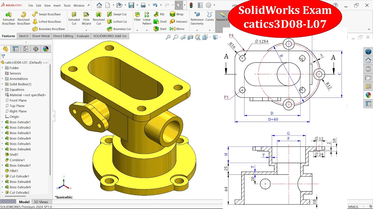
Task: Open Reference Geometry tools
Action: 197,19
